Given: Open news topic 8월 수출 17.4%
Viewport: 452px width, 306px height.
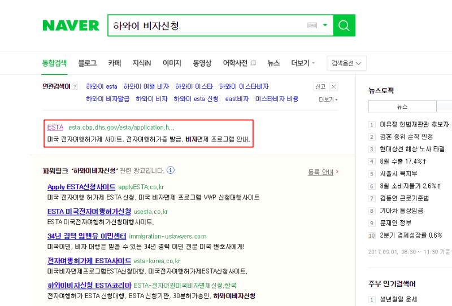Looking at the screenshot, I should pyautogui.click(x=403, y=161).
